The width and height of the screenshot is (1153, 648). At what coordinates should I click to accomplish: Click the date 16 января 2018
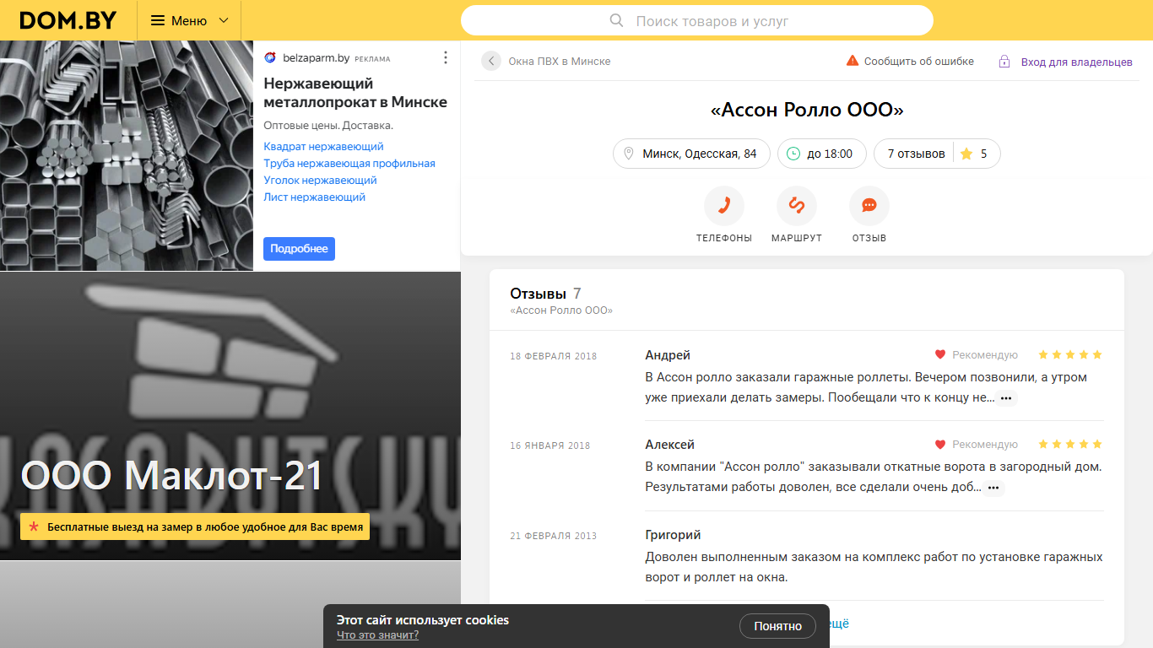tap(550, 445)
